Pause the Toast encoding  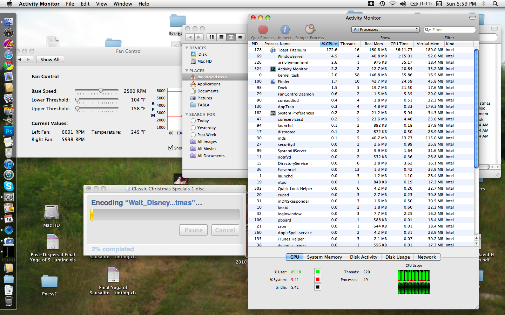194,230
